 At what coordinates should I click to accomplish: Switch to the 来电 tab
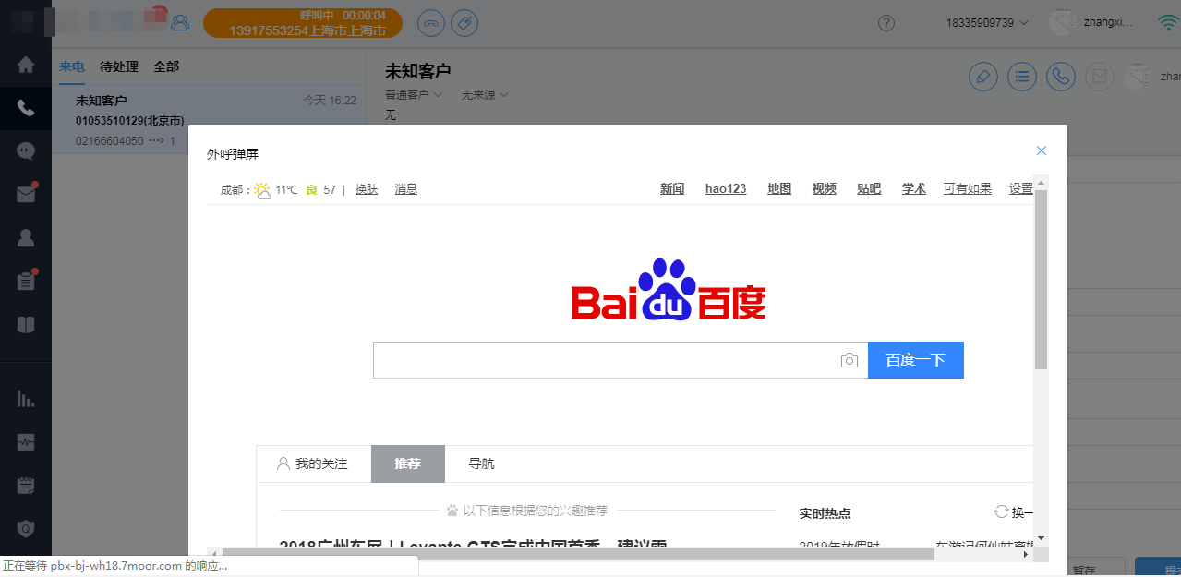coord(72,66)
